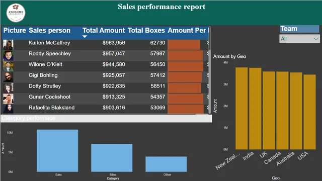Click the Awesome Chocolates logo
Viewport: 322px width, 181px height.
coord(16,13)
